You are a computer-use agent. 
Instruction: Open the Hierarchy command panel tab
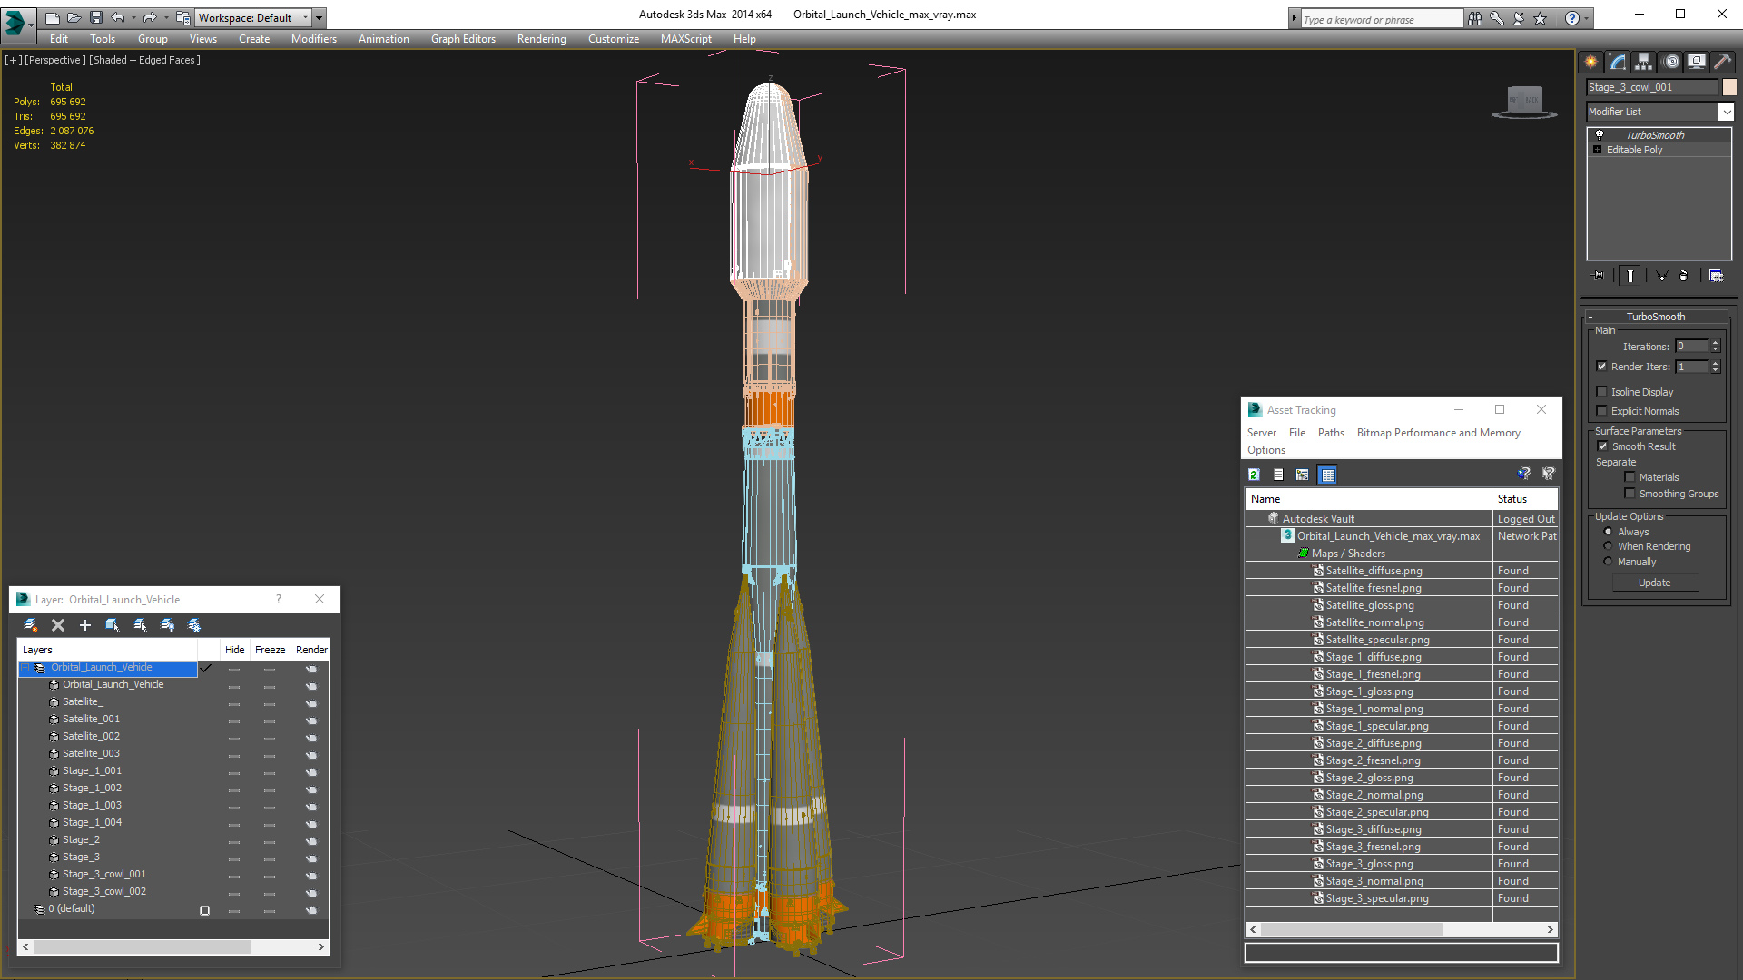click(1644, 62)
